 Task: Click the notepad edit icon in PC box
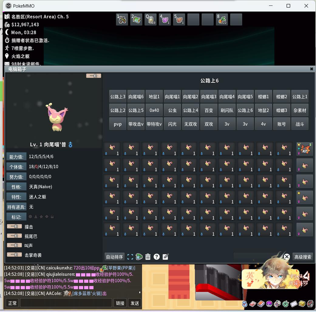[165, 257]
